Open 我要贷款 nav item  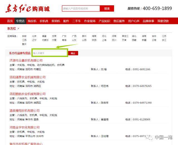tap(163, 21)
